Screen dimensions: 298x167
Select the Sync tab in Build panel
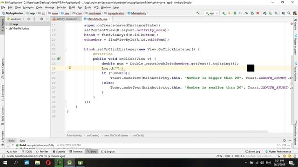[x=22, y=141]
